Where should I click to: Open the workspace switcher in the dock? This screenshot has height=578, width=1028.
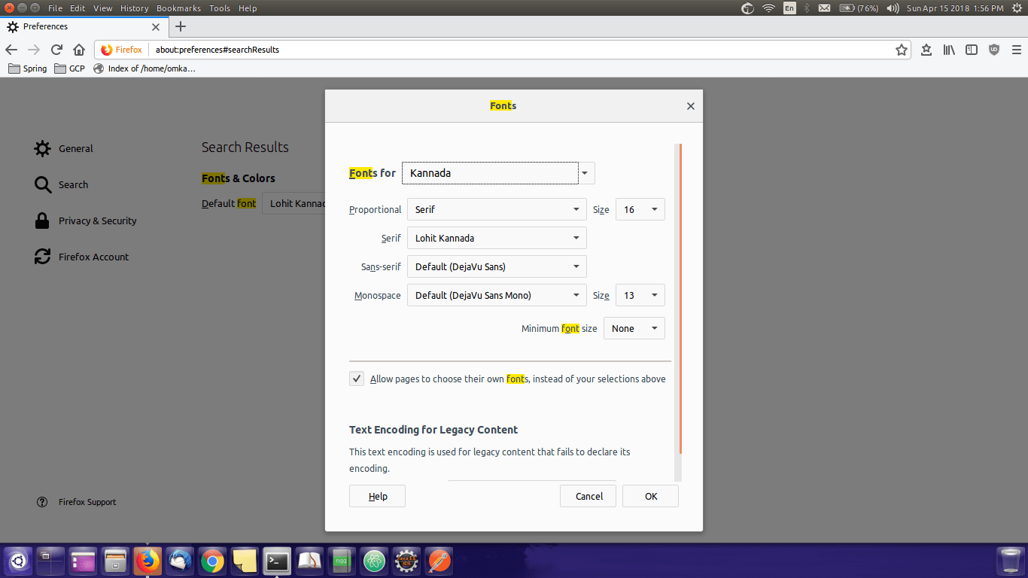(51, 561)
